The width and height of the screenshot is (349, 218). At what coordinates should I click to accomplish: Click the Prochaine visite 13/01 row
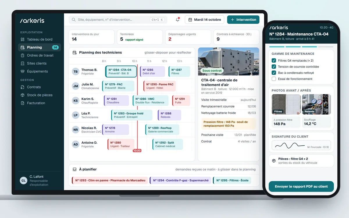229,135
